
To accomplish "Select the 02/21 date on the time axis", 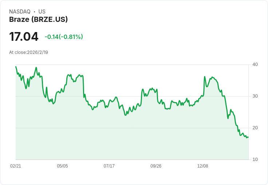I will (x=16, y=166).
